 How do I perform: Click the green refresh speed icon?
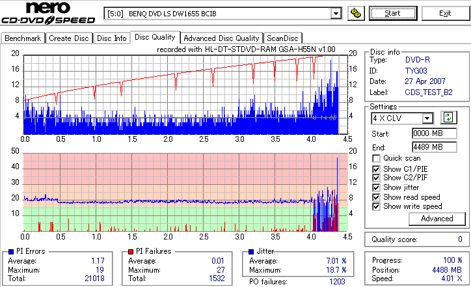click(x=448, y=117)
